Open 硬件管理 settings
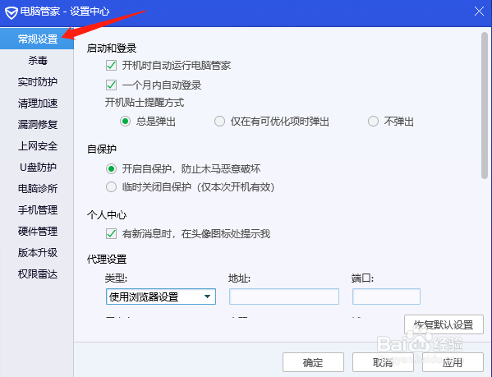492x377 pixels. point(37,231)
